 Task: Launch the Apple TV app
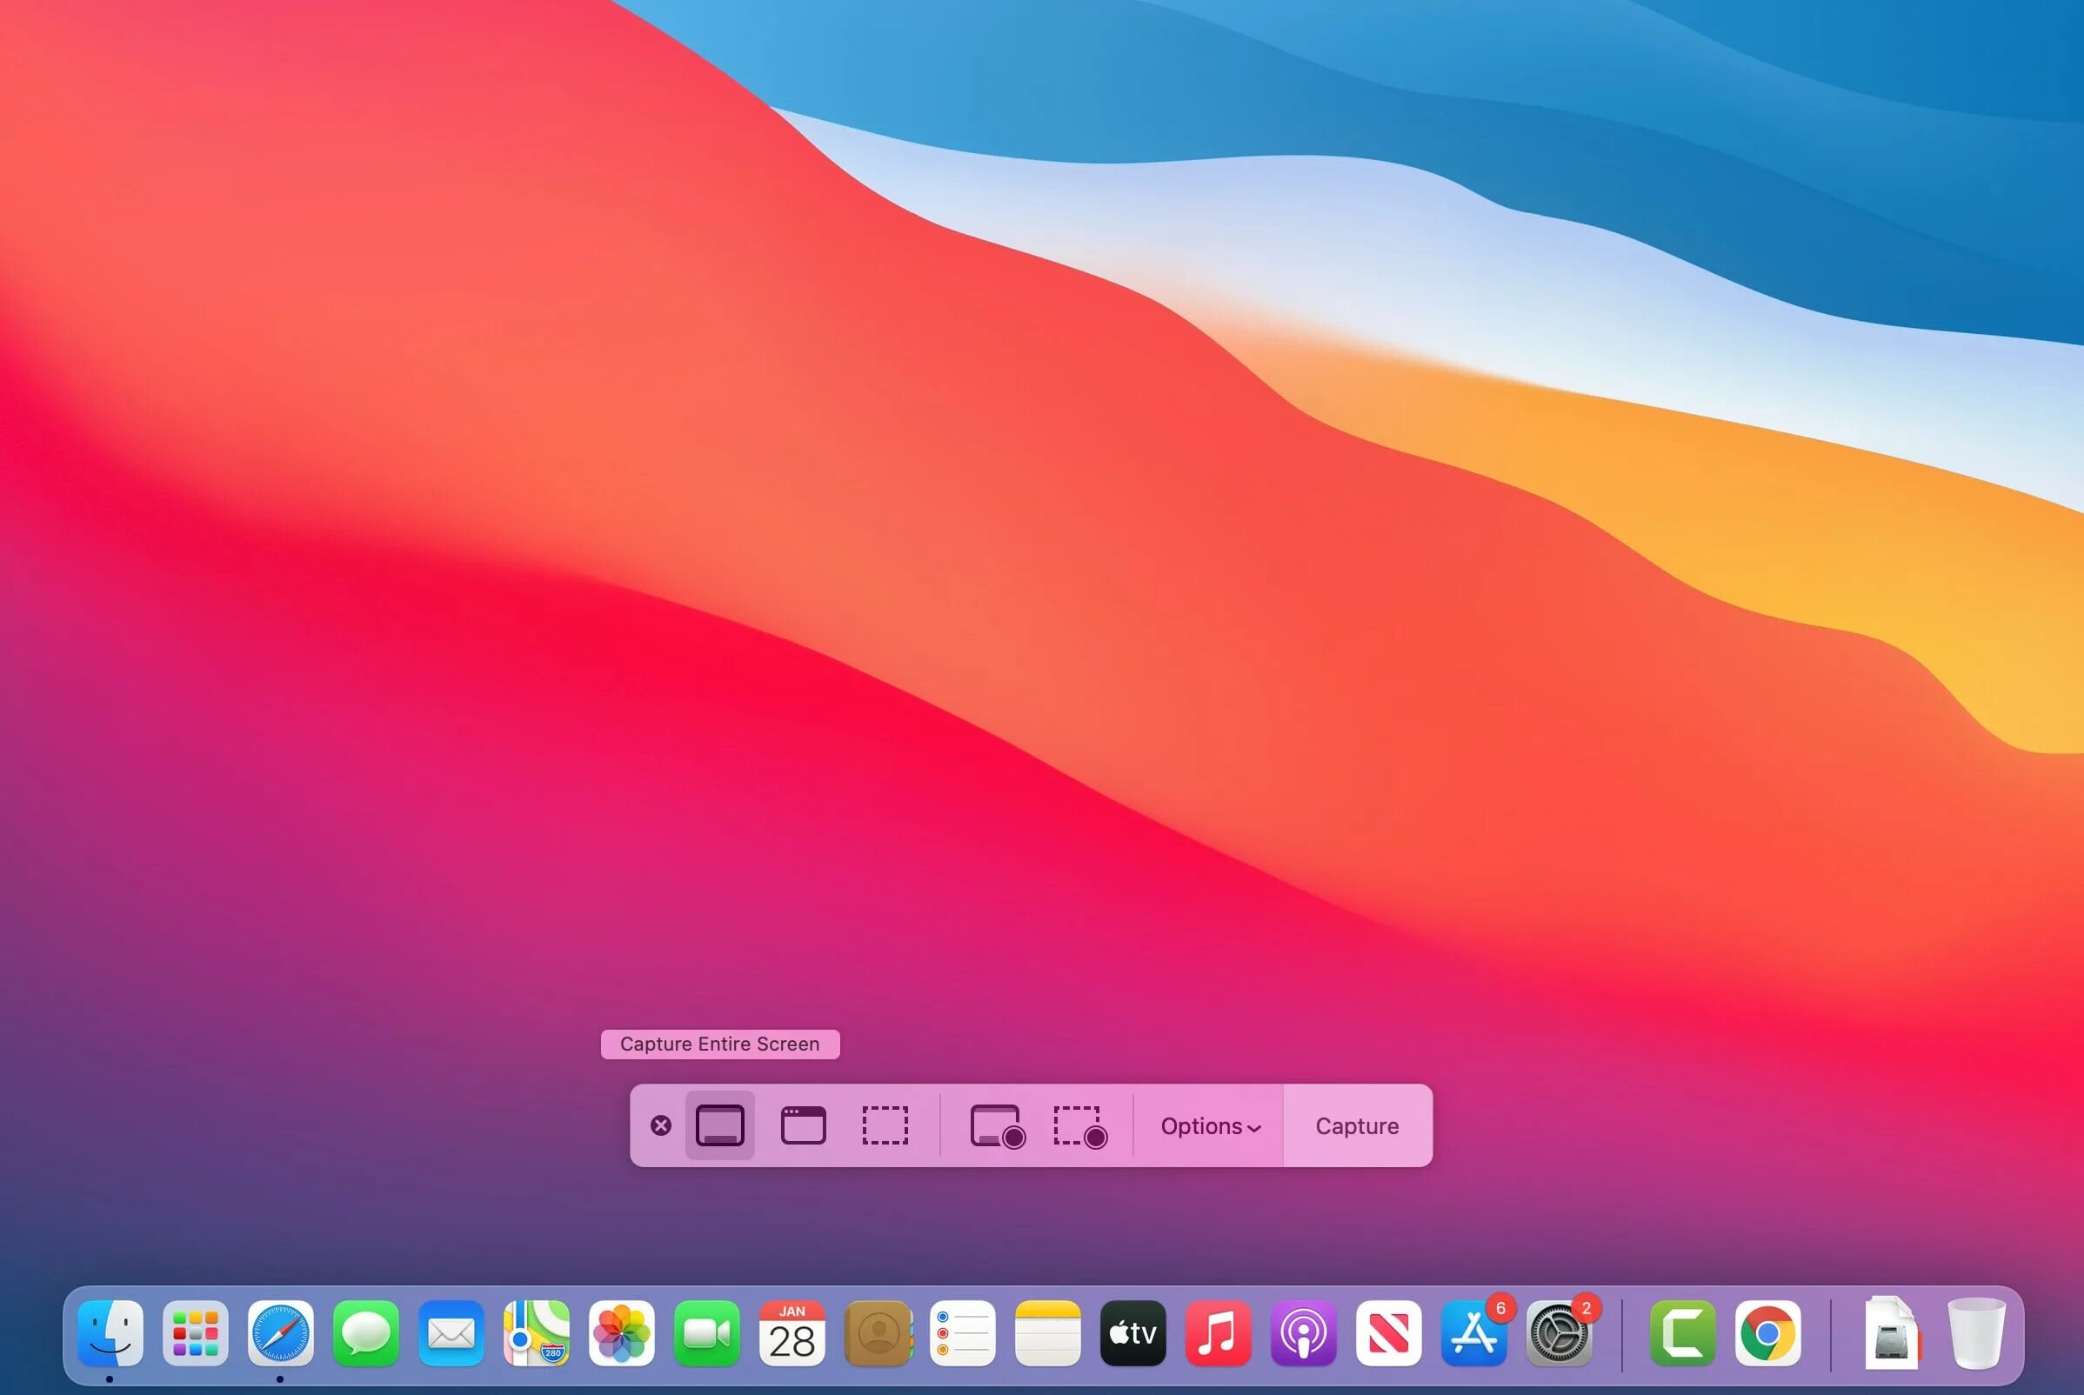click(x=1132, y=1332)
